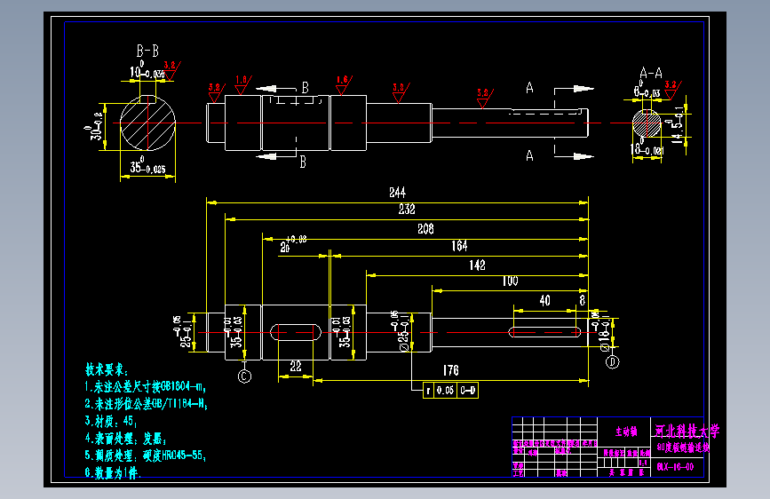The image size is (770, 499).
Task: Click the C-D datum reference in tolerance frame
Action: tap(468, 391)
